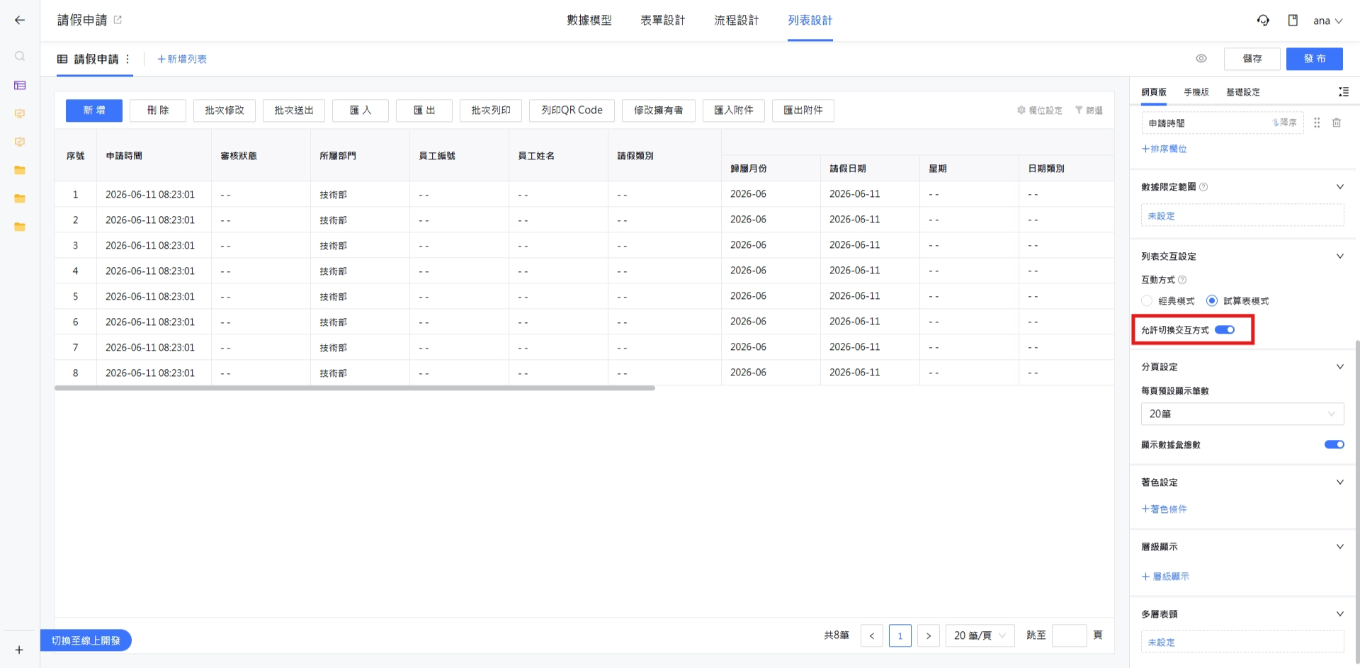Image resolution: width=1360 pixels, height=668 pixels.
Task: Open the 20筆 per-page dropdown in settings
Action: click(1242, 414)
